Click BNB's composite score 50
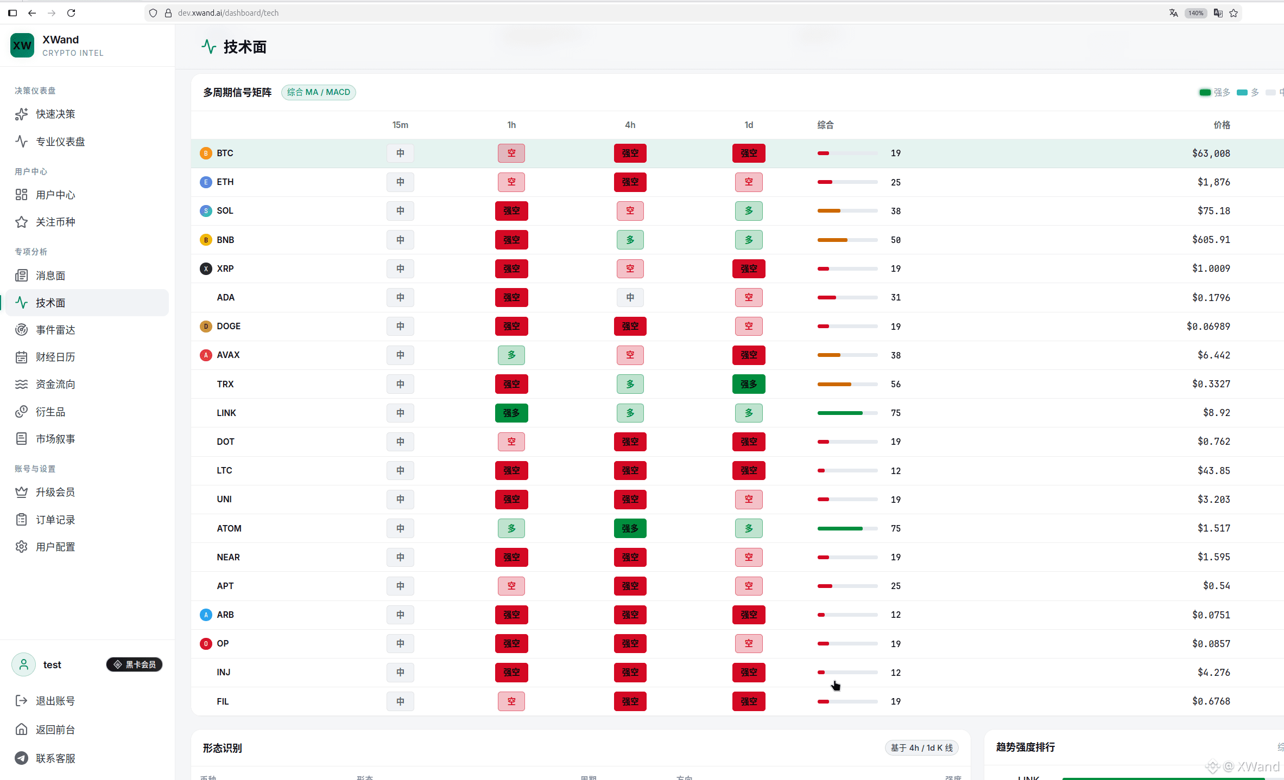 (896, 240)
